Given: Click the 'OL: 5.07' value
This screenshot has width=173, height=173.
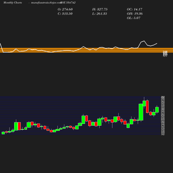Looking at the screenshot, I should (x=134, y=18).
